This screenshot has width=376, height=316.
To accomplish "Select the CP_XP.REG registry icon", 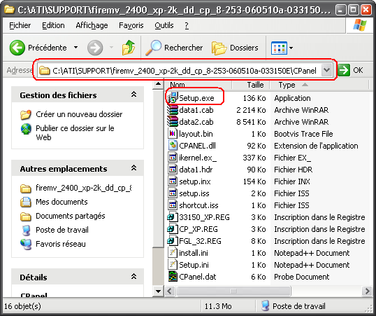I will pos(173,229).
